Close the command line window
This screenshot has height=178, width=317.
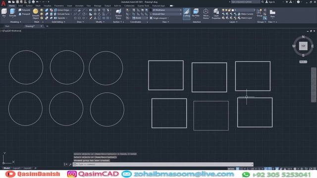point(66,164)
